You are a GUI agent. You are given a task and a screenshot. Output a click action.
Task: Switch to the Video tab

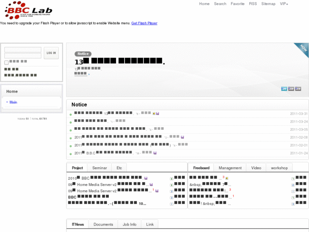256,168
